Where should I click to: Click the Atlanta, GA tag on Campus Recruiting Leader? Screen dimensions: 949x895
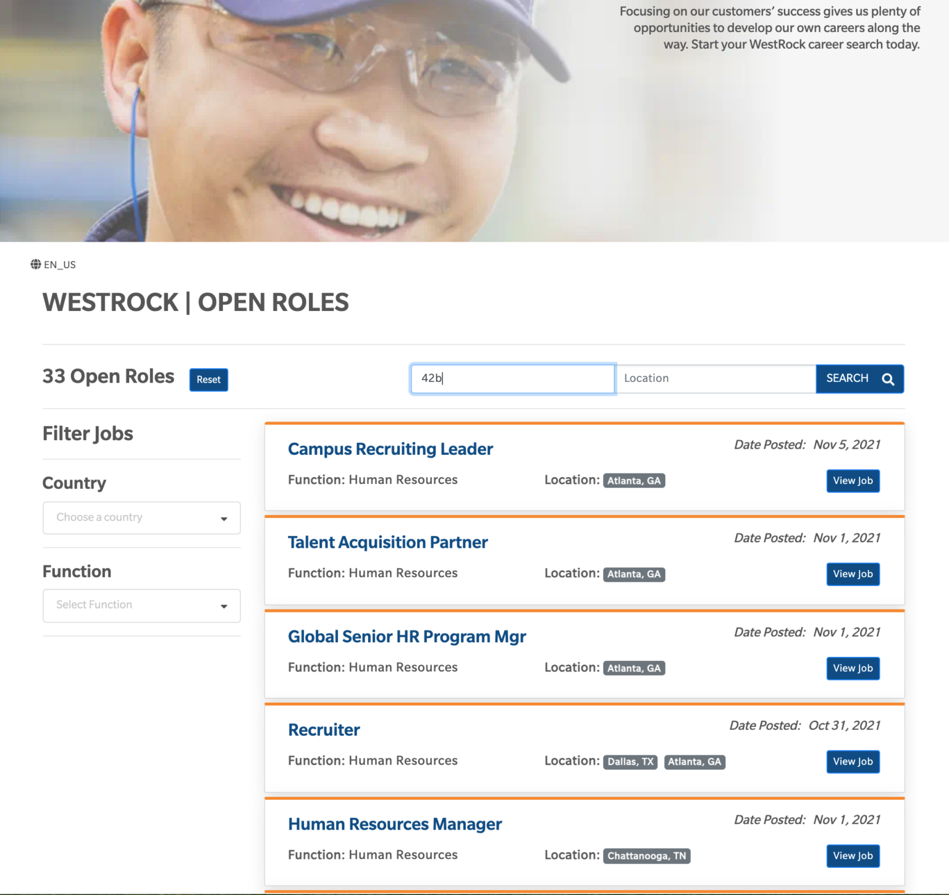[x=634, y=480]
